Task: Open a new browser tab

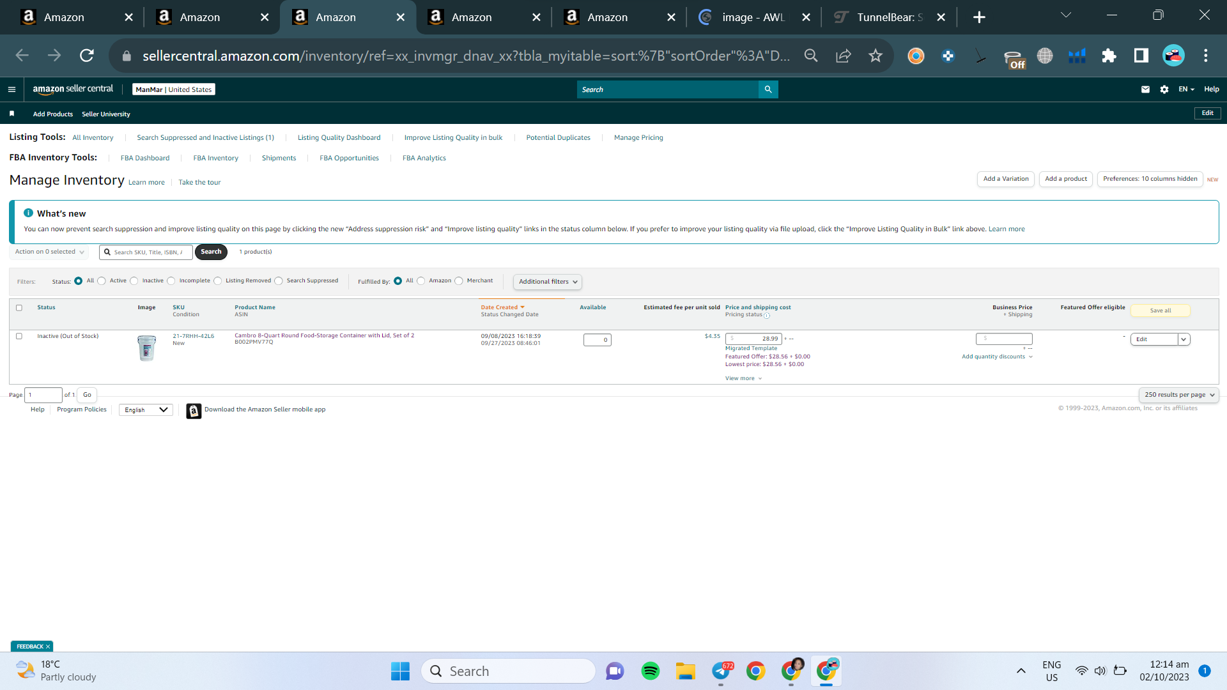Action: [979, 17]
